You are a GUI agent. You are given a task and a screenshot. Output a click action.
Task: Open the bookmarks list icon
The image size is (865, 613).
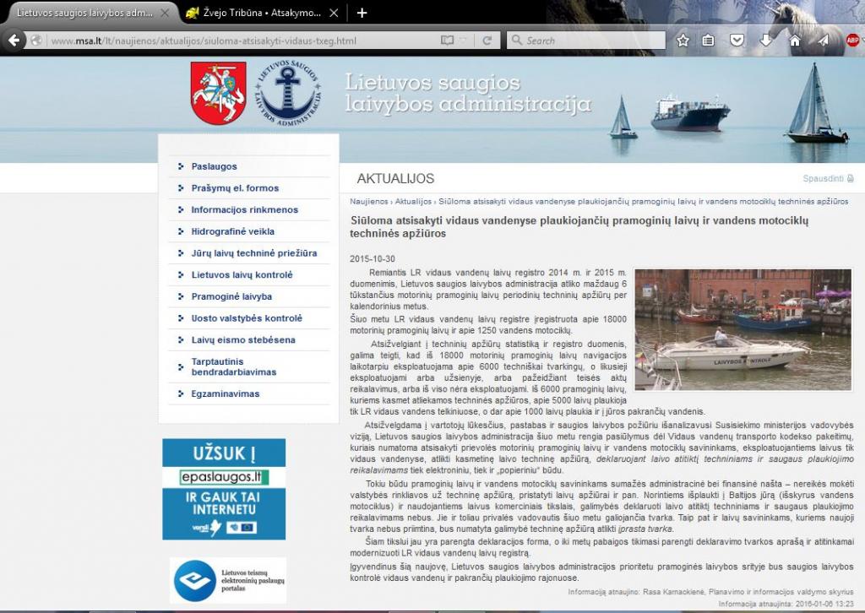pos(709,41)
